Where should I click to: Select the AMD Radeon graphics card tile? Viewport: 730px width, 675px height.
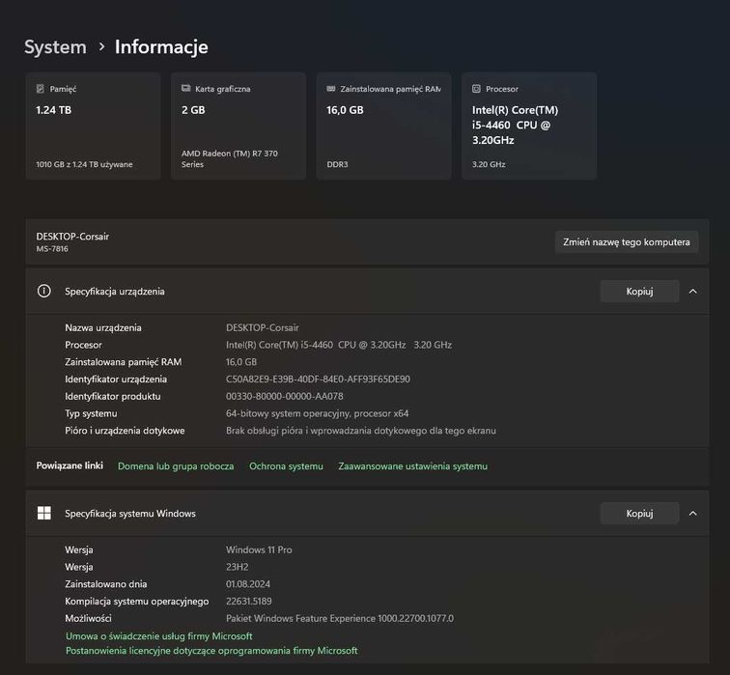click(x=239, y=127)
